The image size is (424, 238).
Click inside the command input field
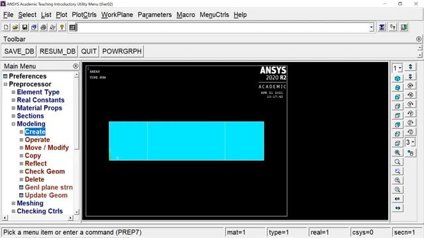[223, 27]
